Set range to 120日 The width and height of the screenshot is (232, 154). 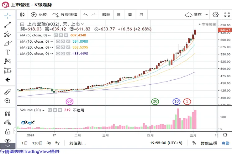(37, 143)
